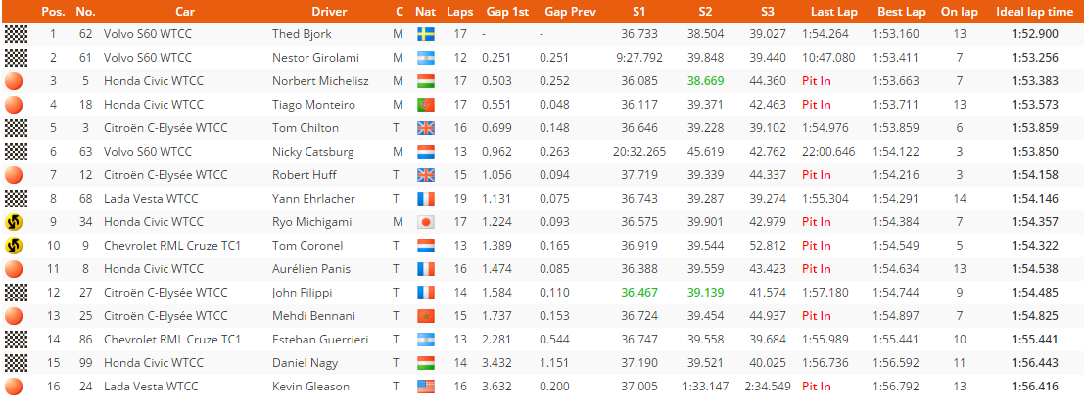Click the Portuguese flag for Tiago Monteiro

pos(426,105)
